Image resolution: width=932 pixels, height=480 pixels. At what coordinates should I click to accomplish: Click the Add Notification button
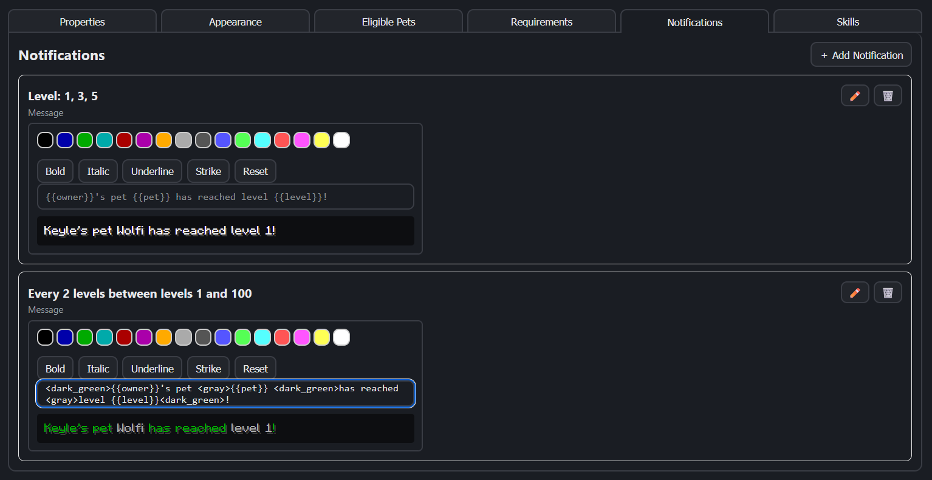pos(861,55)
